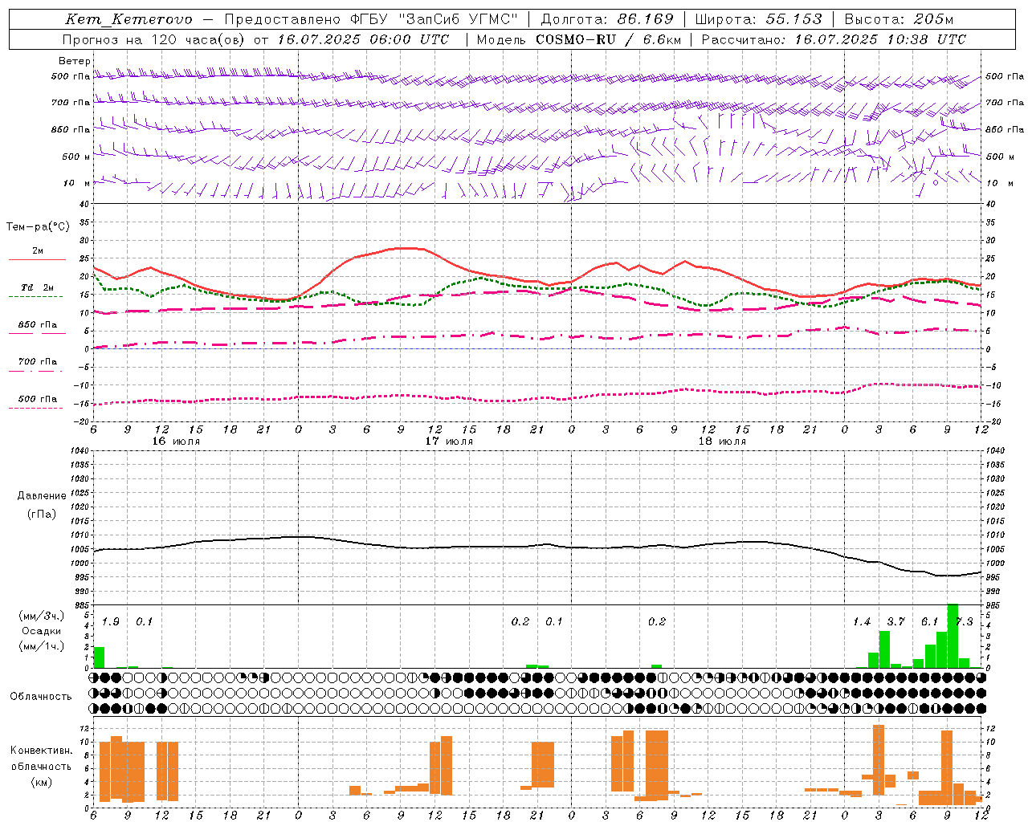Select the 1.9 precipitation amount value
The height and width of the screenshot is (822, 1028).
(x=111, y=621)
